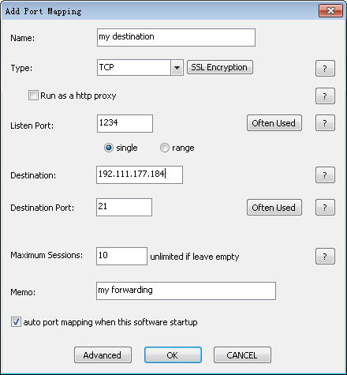347x375 pixels.
Task: Click the SSL Encryption button
Action: click(x=220, y=67)
